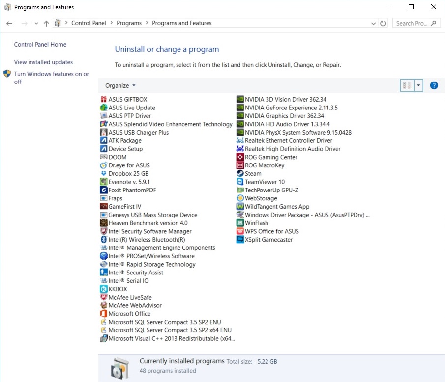445x382 pixels.
Task: Go to Programs in the breadcrumb path
Action: pos(129,23)
